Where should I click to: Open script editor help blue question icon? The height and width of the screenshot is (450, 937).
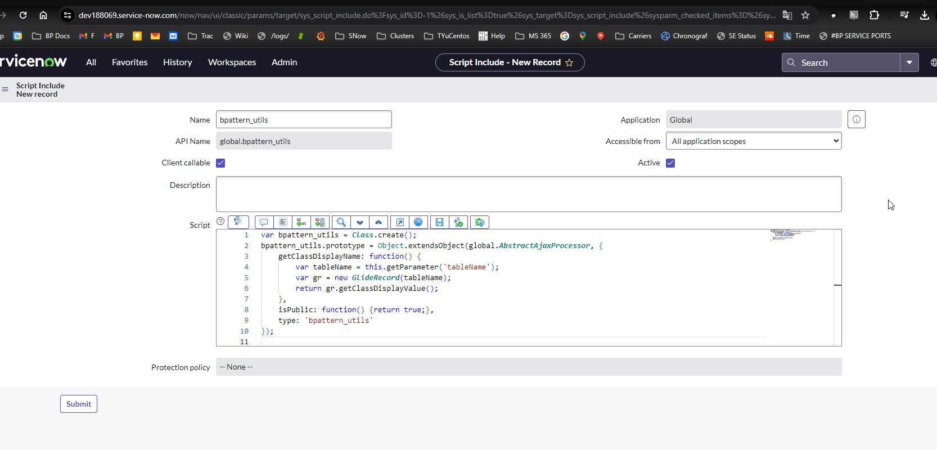tap(418, 222)
